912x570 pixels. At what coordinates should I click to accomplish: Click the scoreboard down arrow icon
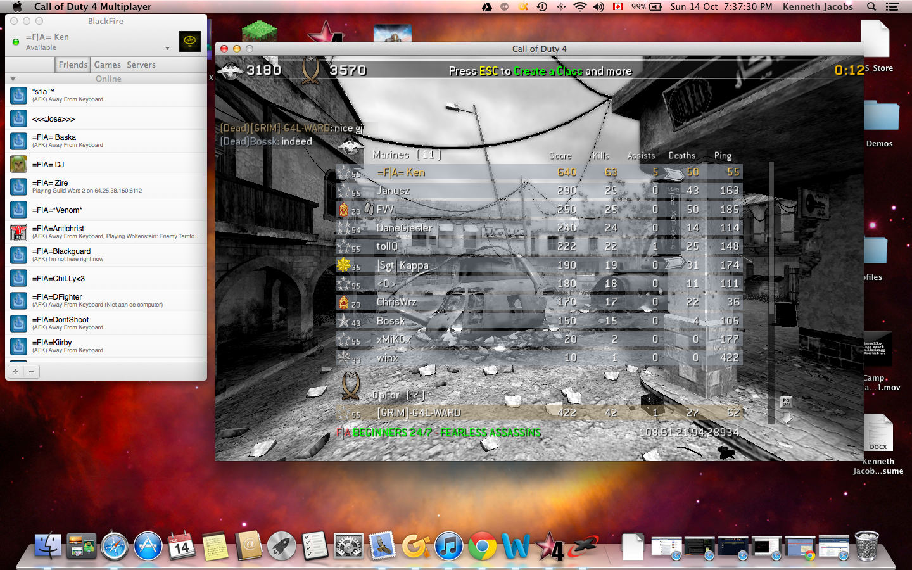coord(786,418)
